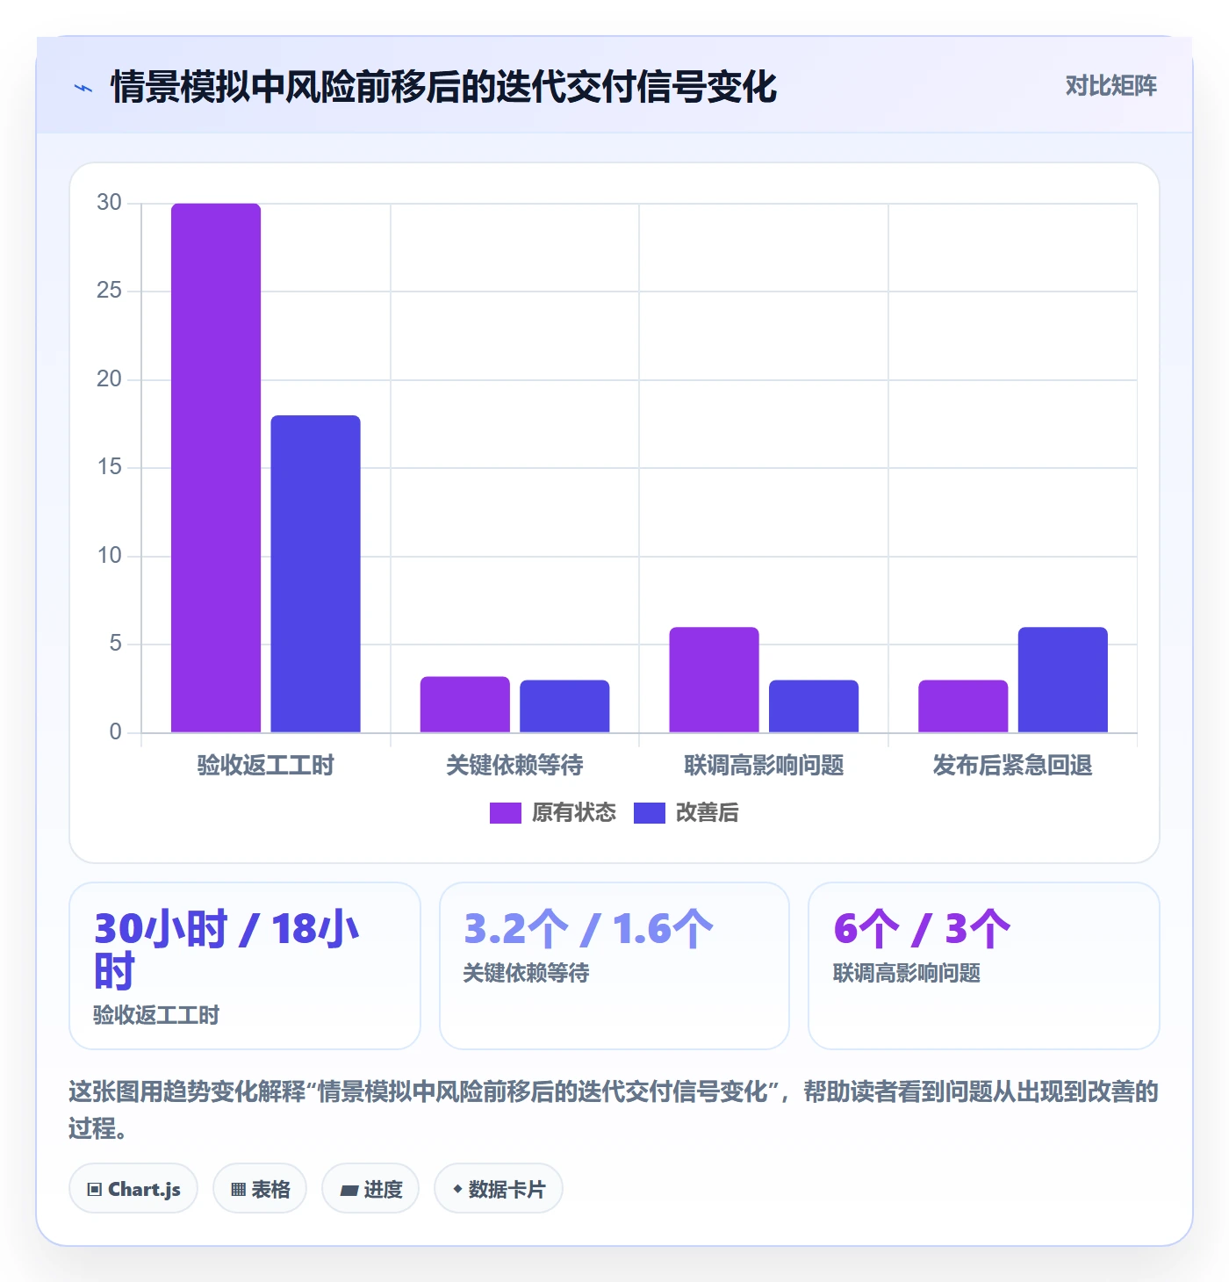Click the blue 关键依赖等待 bar
This screenshot has height=1282, width=1229.
pos(564,706)
